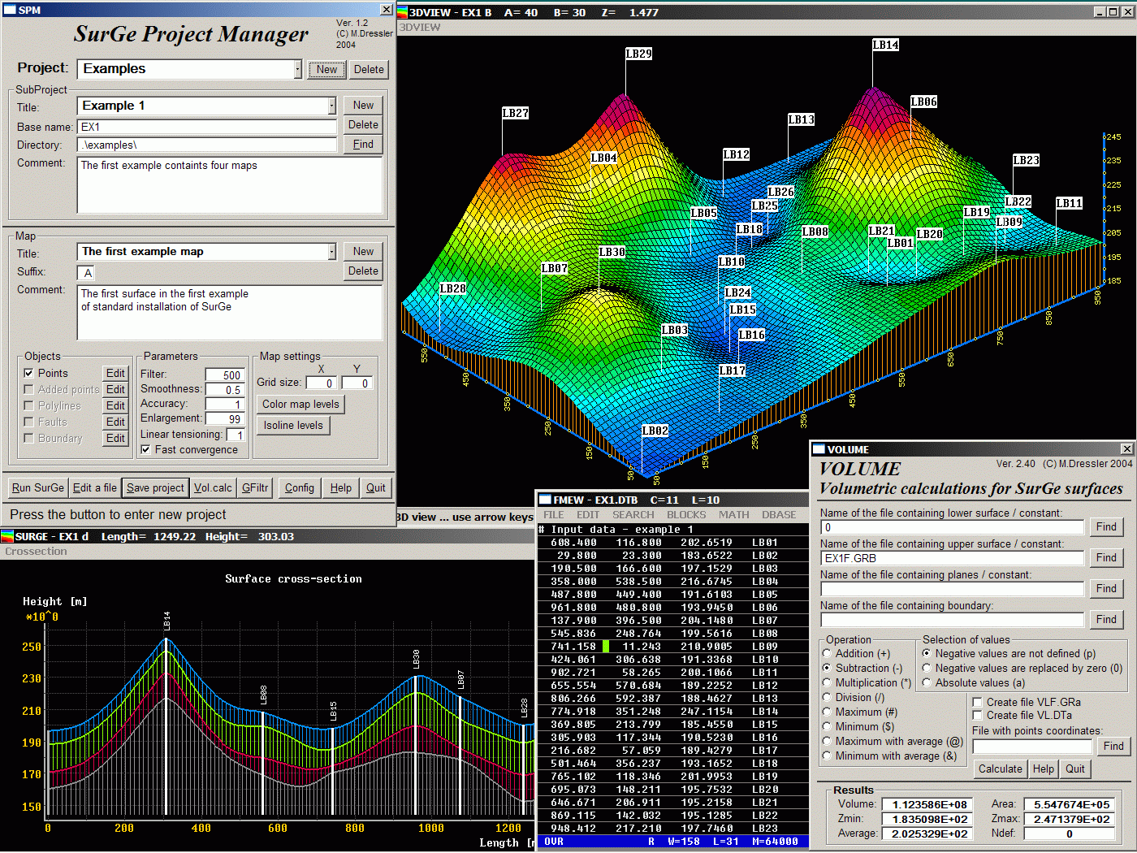
Task: Open the Vol.calc tool
Action: pos(213,487)
